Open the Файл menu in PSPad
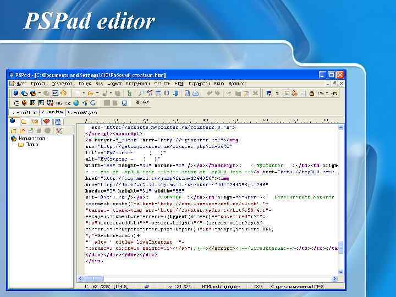The image size is (396, 297). [21, 84]
